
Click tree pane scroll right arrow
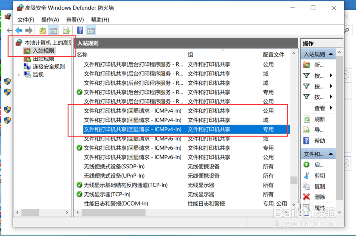point(67,213)
